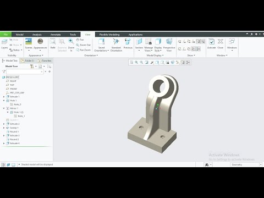Switch to the Model ribbon tab
The width and height of the screenshot is (264, 198).
point(20,35)
